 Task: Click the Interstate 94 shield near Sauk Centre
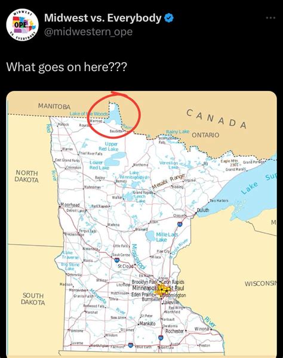[116, 260]
